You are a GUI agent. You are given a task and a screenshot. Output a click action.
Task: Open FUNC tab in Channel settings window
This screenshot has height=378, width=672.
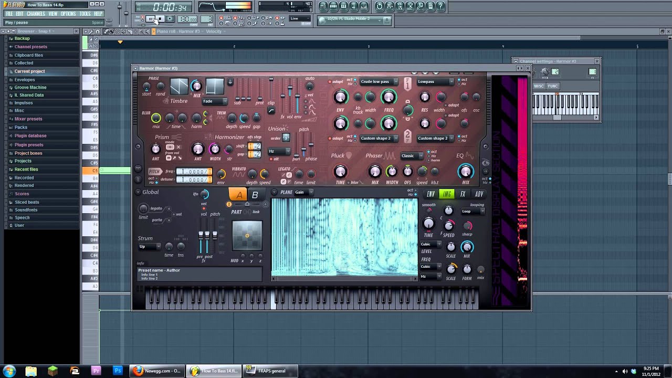click(x=553, y=86)
